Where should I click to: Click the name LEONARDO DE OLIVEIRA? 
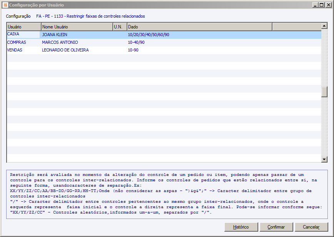click(x=65, y=50)
